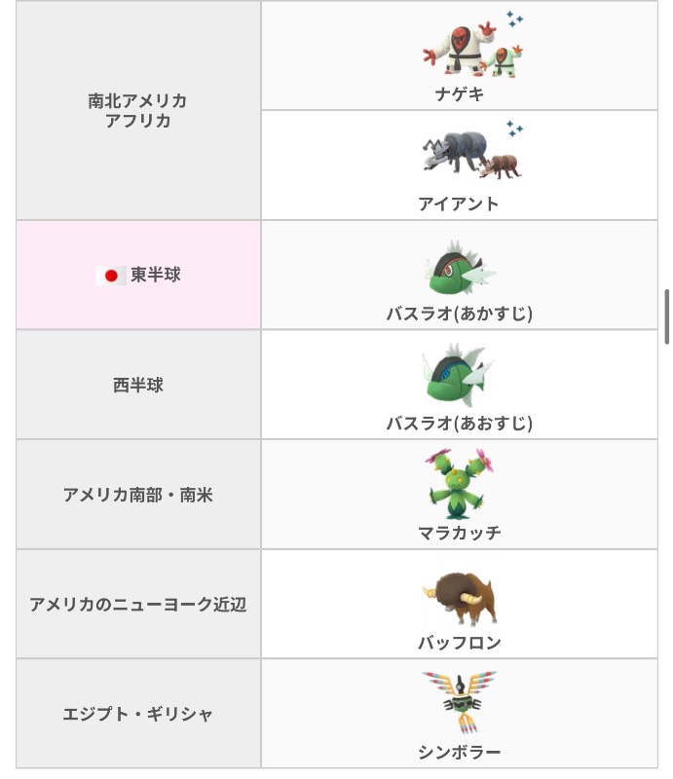Click the 東半球 region cell
This screenshot has height=779, width=673.
[x=138, y=275]
